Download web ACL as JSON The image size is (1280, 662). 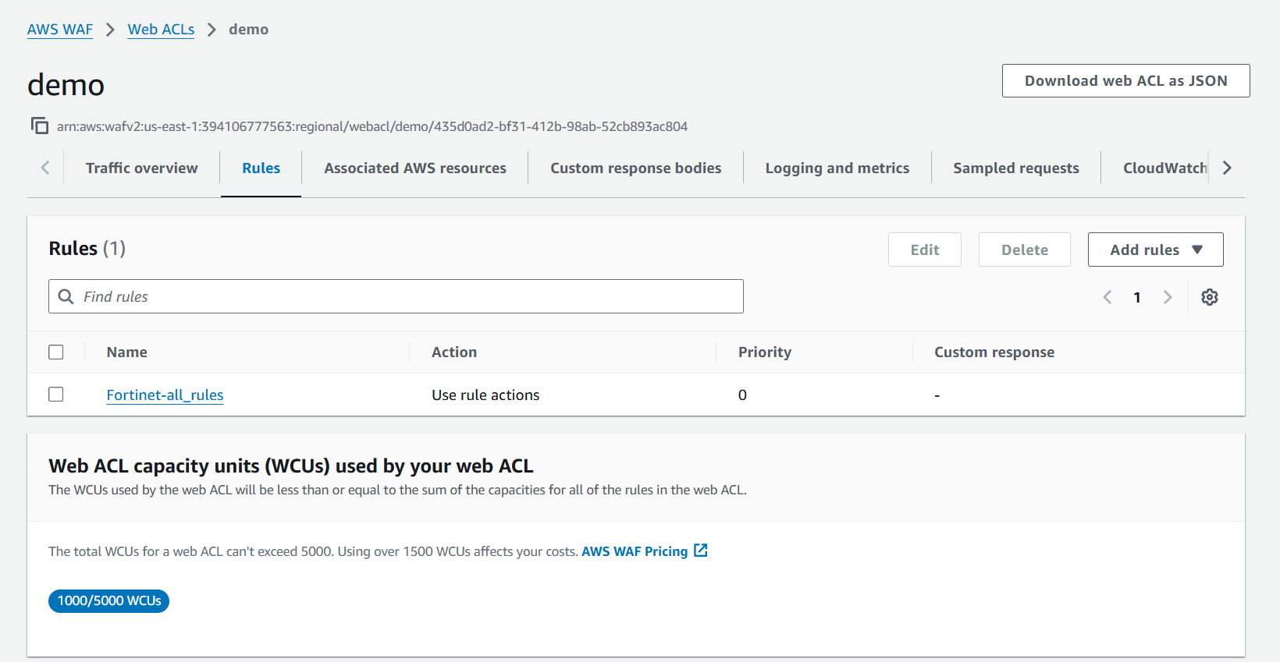pyautogui.click(x=1125, y=81)
